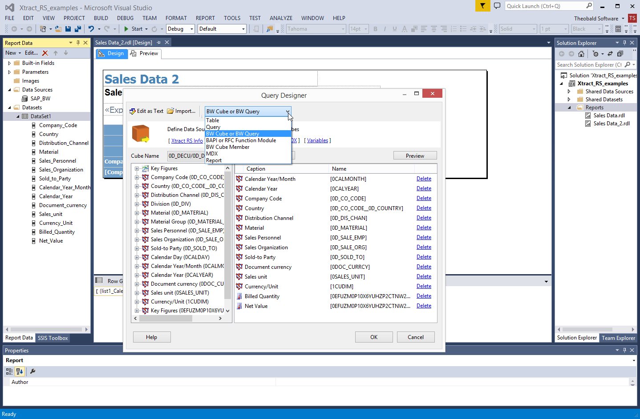Image resolution: width=640 pixels, height=419 pixels.
Task: Click the cube tree vertical scrollbar
Action: click(x=228, y=235)
